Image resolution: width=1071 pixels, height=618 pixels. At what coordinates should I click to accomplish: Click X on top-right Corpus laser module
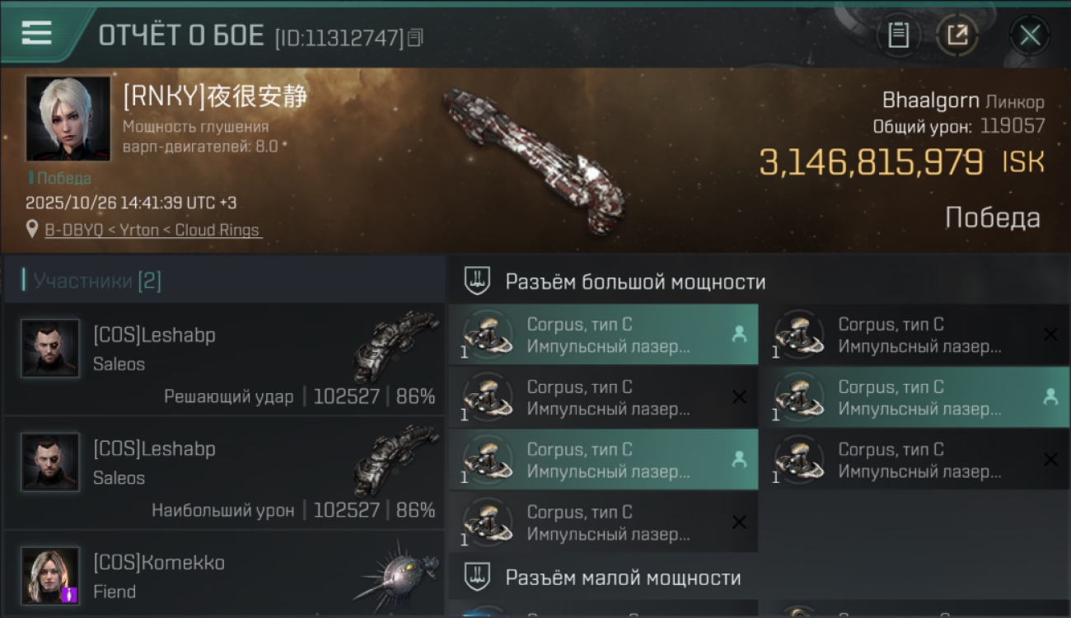point(1050,335)
